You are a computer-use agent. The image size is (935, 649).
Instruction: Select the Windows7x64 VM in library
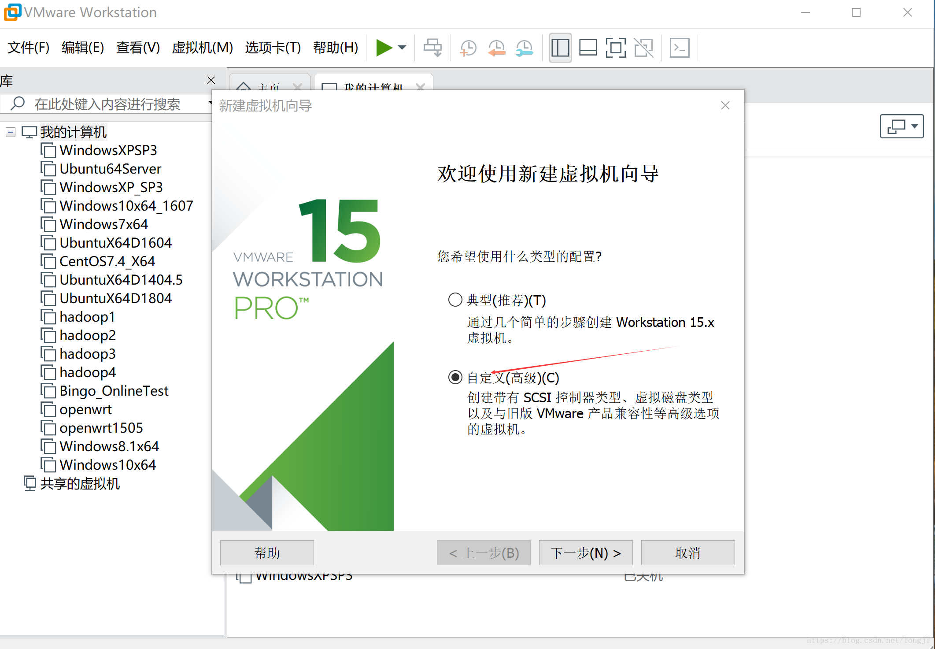[x=103, y=224]
